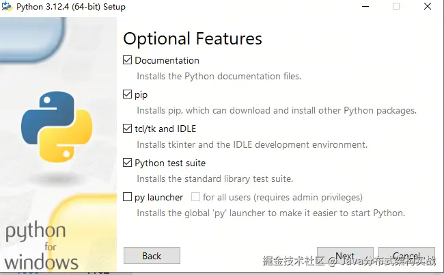Enable the py launcher checkbox

coord(127,197)
